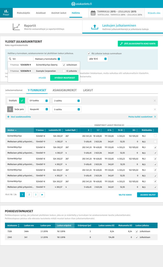The image size is (163, 267).
Task: Open Haetaan y-tunnuksella dropdown
Action: click(x=47, y=59)
